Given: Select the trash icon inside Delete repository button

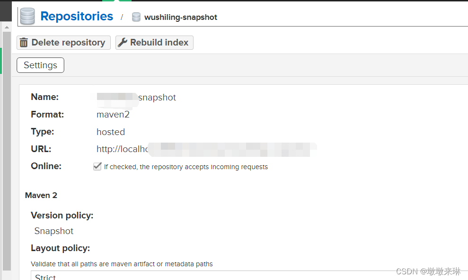Looking at the screenshot, I should click(x=24, y=42).
